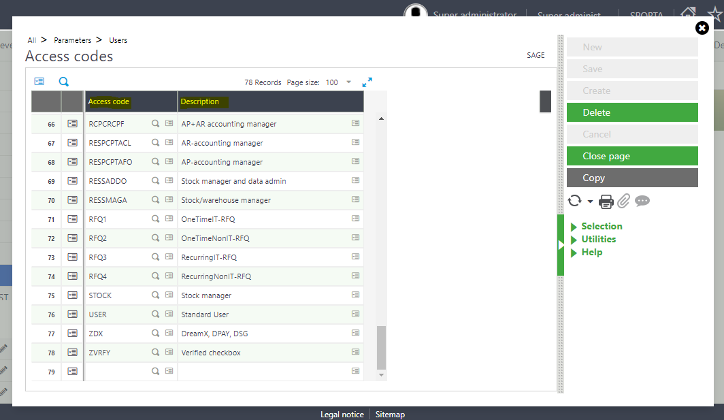
Task: Open row actions icon for the STOCK row
Action: (x=73, y=295)
